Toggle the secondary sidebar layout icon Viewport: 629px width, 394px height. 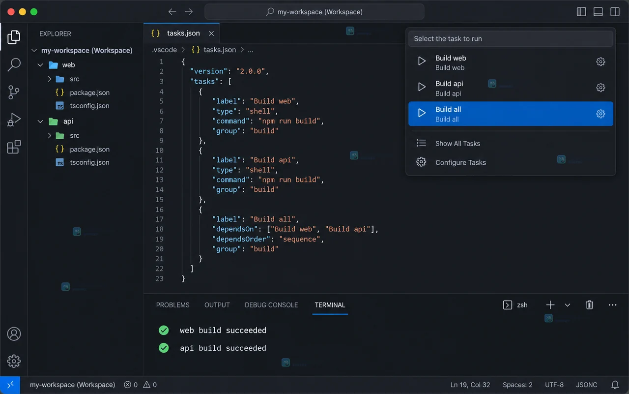tap(615, 12)
